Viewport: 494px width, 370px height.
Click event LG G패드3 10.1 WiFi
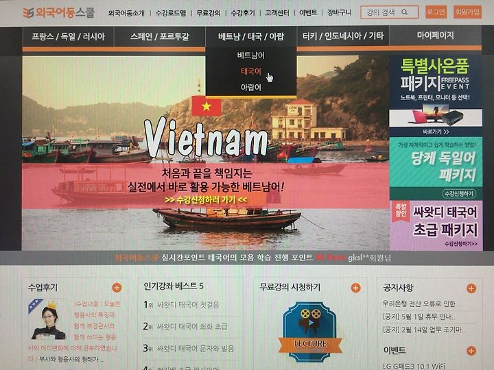click(x=414, y=366)
